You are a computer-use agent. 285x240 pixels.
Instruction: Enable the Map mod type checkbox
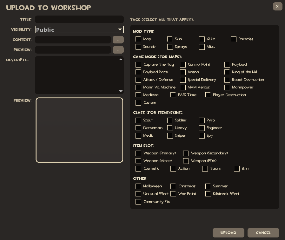tap(138, 39)
